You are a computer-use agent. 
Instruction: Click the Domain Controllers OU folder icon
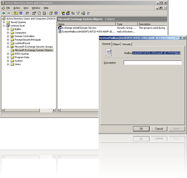click(x=12, y=36)
